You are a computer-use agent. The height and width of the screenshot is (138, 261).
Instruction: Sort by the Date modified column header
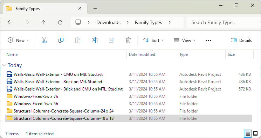point(142,55)
